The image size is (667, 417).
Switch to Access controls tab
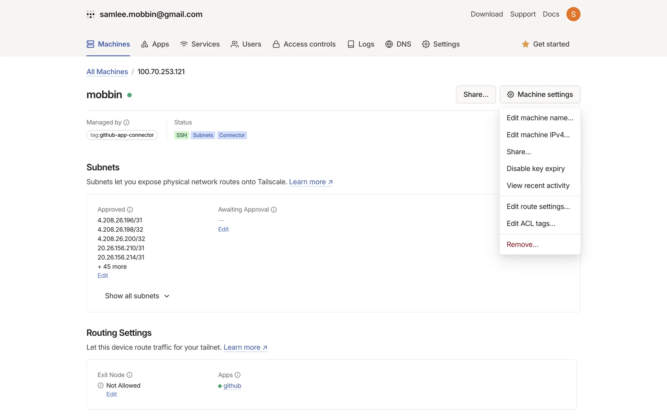coord(304,44)
